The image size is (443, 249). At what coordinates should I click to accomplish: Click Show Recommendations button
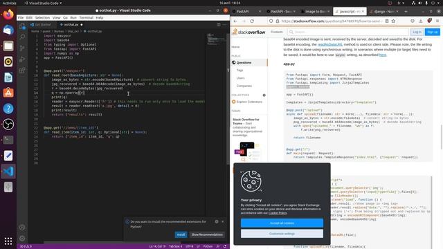point(207,234)
